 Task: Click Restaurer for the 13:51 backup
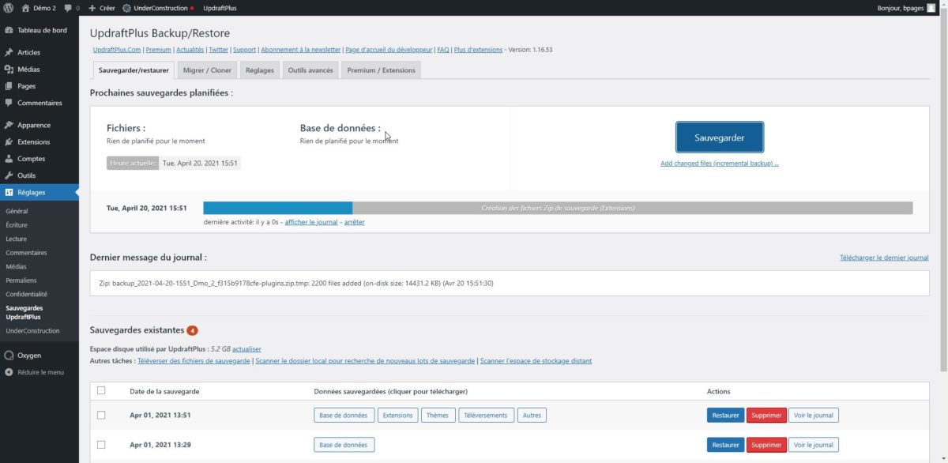coord(725,415)
